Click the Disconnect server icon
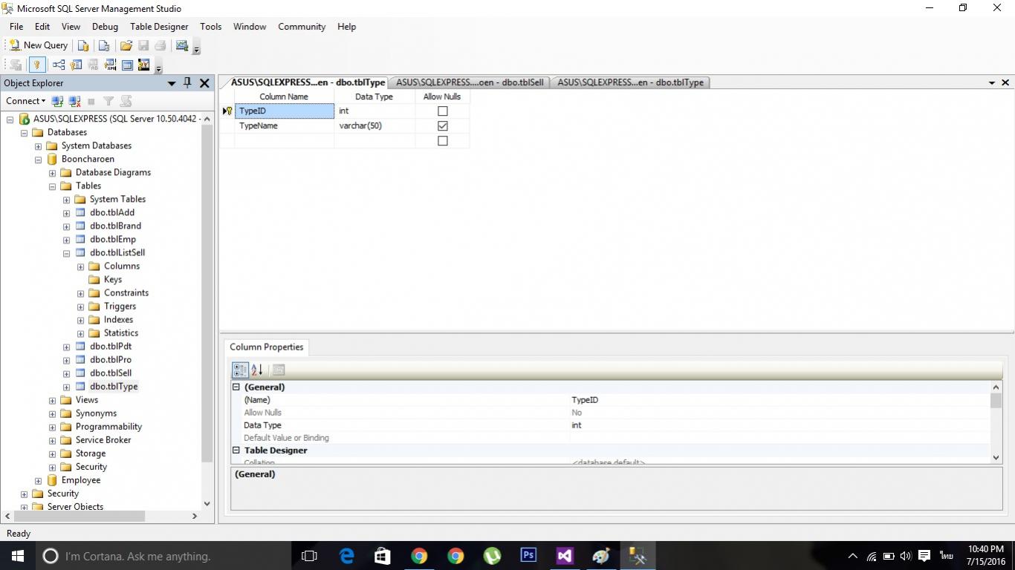 click(74, 101)
